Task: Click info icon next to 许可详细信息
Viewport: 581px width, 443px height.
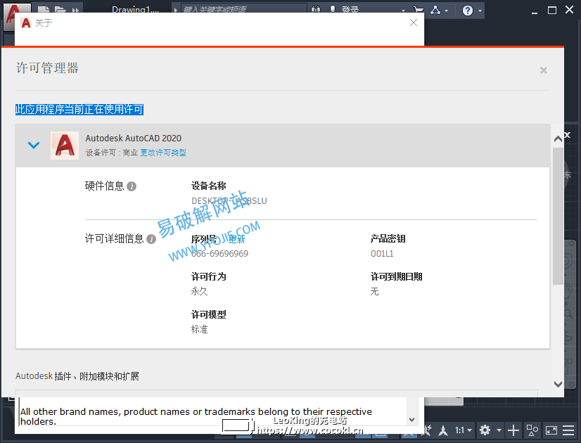Action: (x=151, y=239)
